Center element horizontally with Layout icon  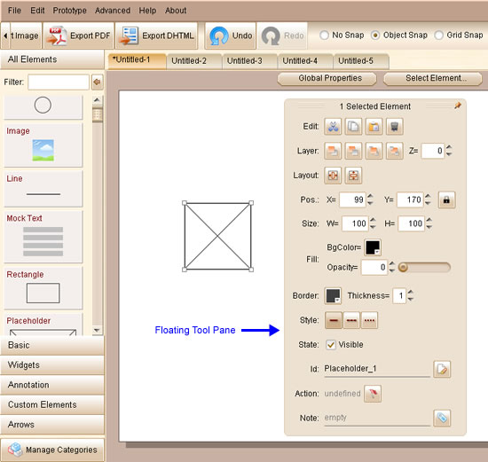tap(333, 176)
